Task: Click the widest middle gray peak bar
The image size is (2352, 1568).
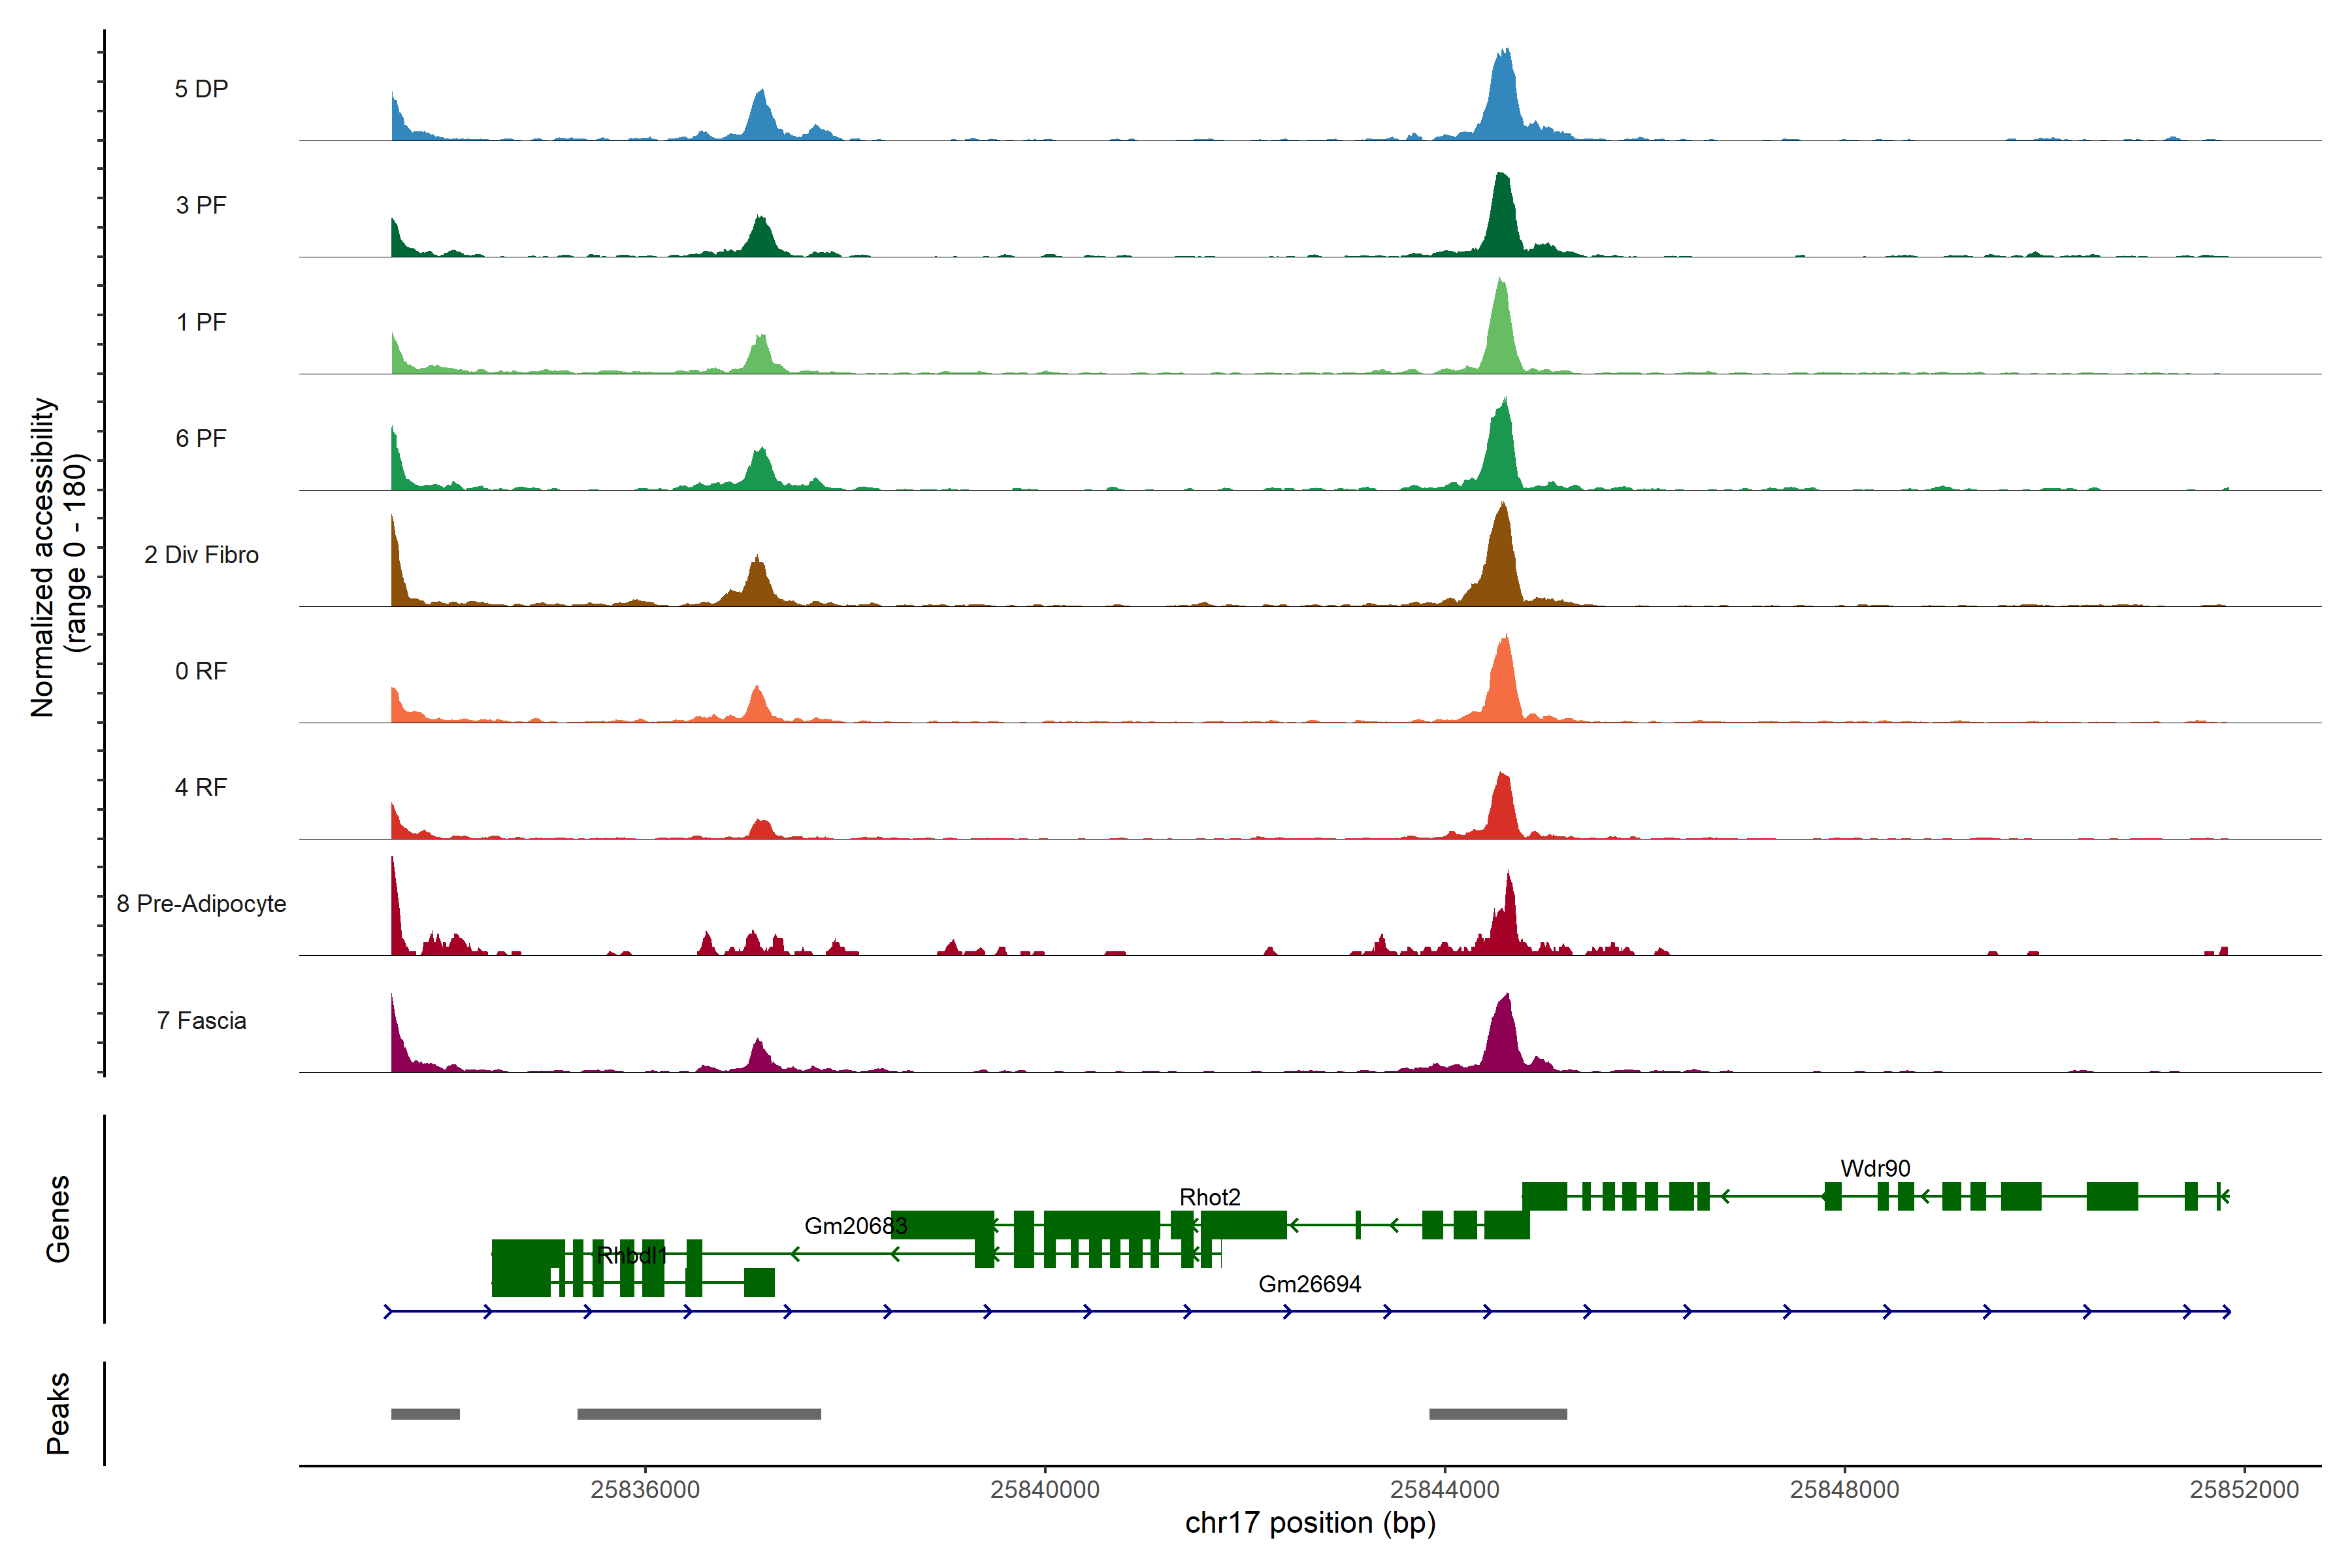Action: pos(699,1414)
